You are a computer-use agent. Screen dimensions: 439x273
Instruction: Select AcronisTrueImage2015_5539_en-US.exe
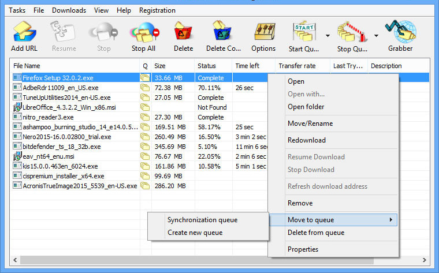pyautogui.click(x=80, y=186)
